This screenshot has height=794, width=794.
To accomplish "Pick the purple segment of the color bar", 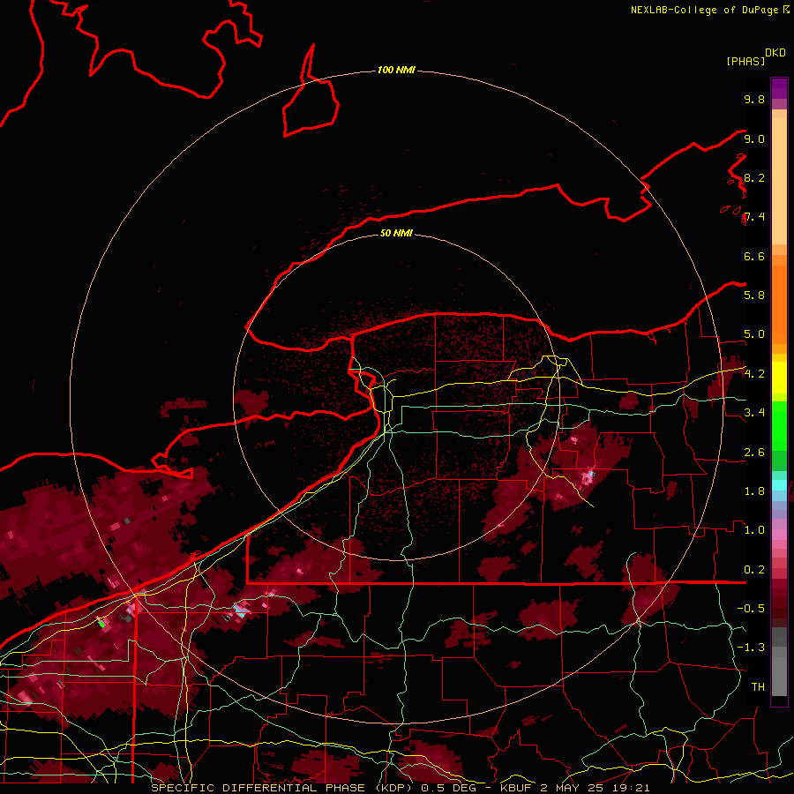I will pos(779,88).
